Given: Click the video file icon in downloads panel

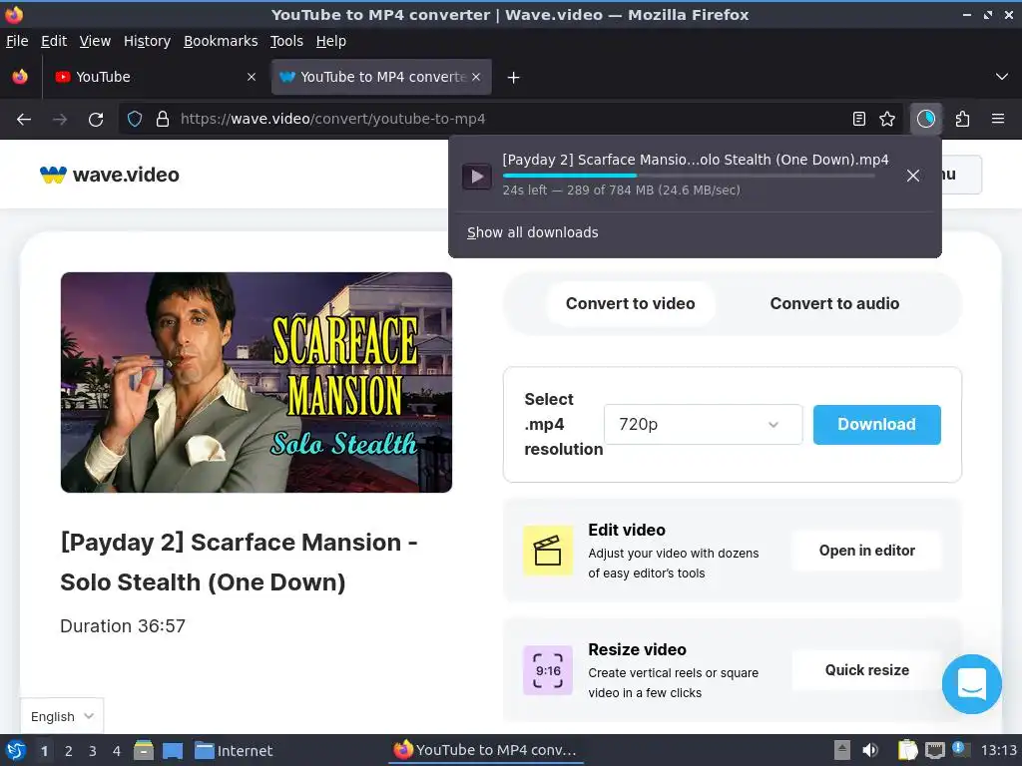Looking at the screenshot, I should pyautogui.click(x=476, y=176).
